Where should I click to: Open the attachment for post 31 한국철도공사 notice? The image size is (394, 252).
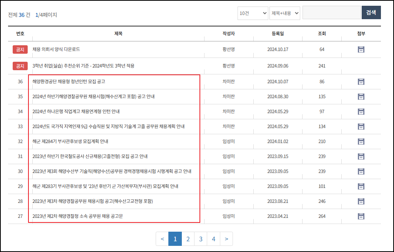coord(361,156)
